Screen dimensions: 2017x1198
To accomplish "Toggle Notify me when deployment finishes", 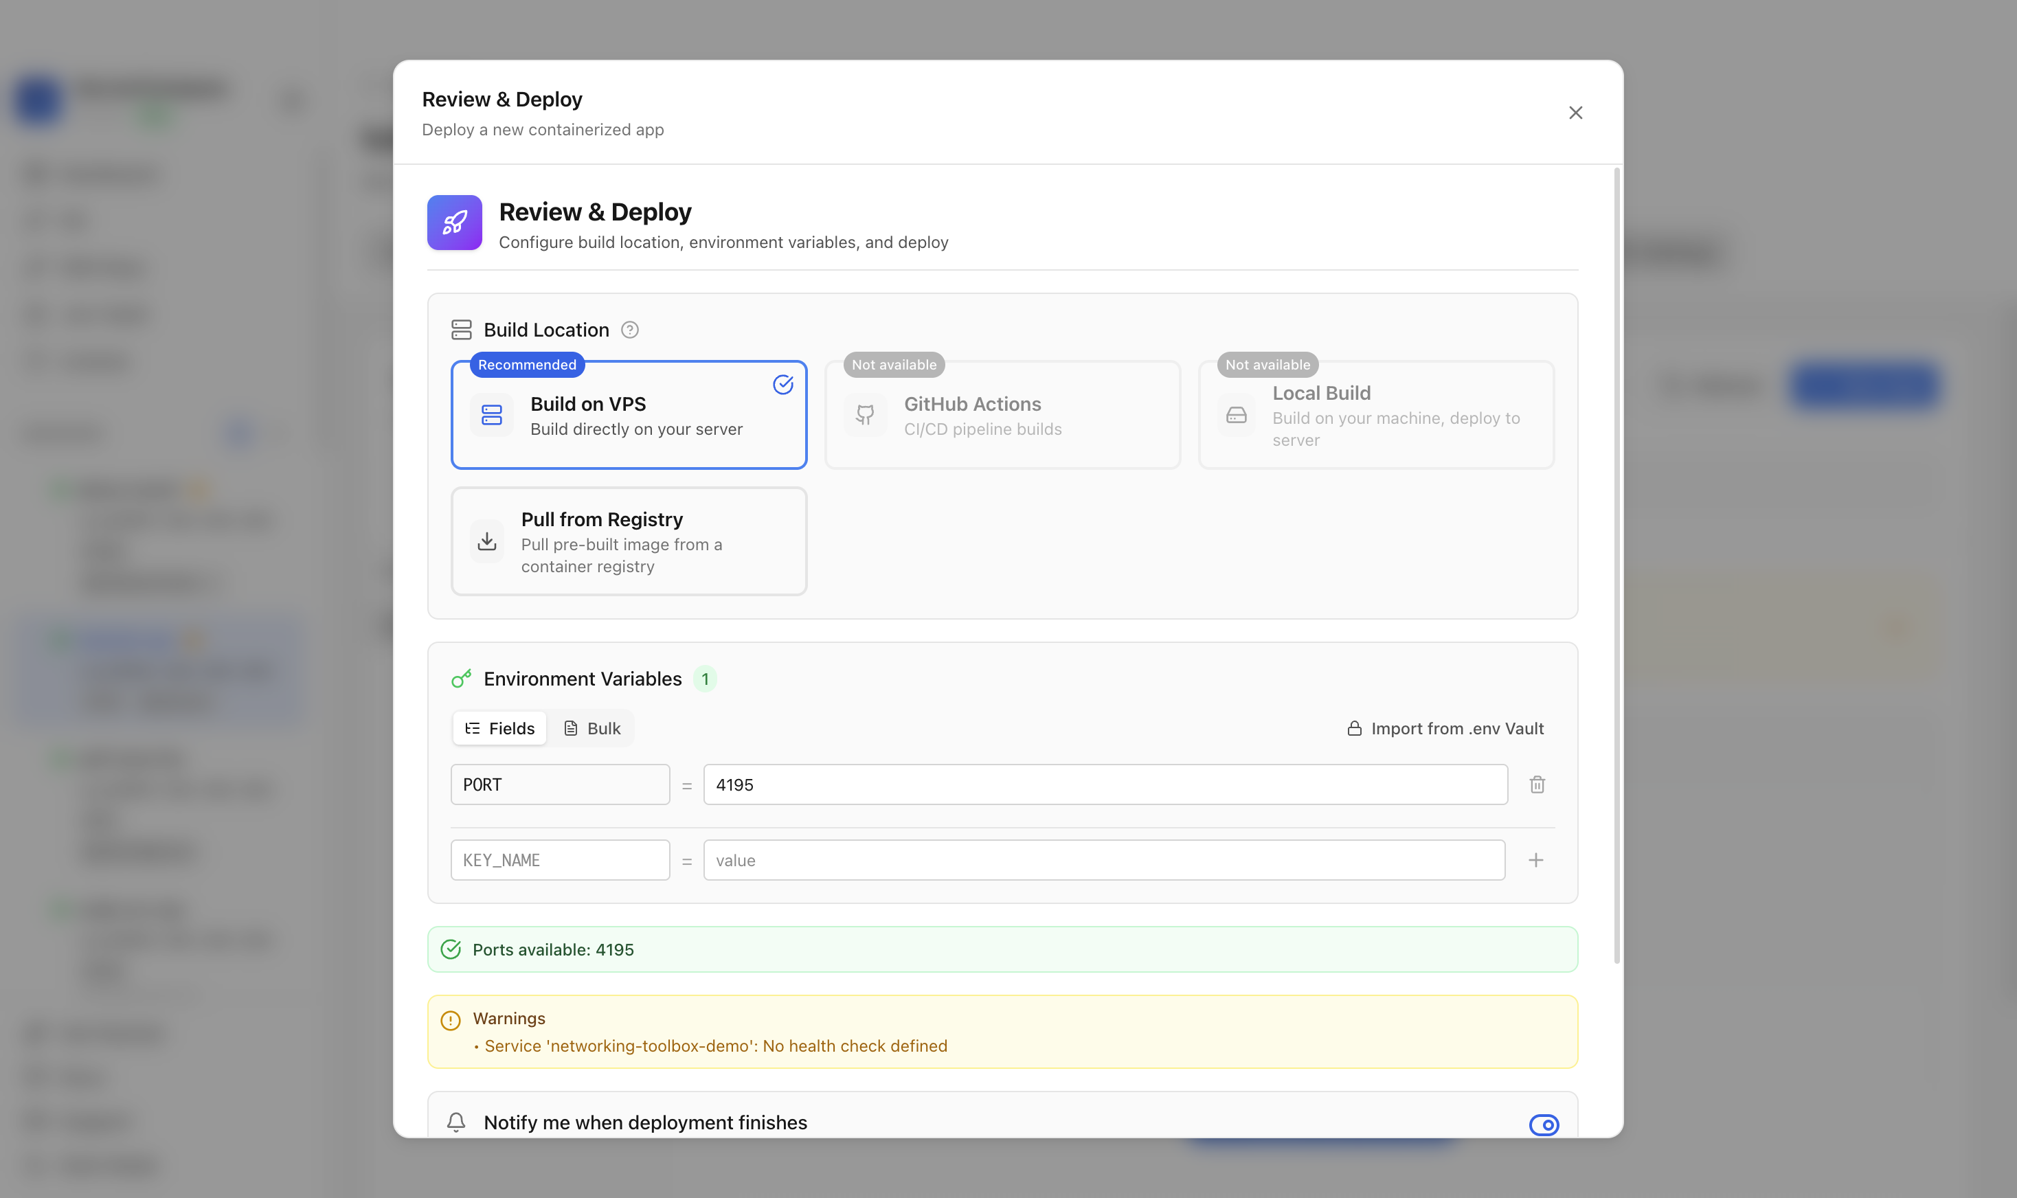I will (x=1543, y=1124).
